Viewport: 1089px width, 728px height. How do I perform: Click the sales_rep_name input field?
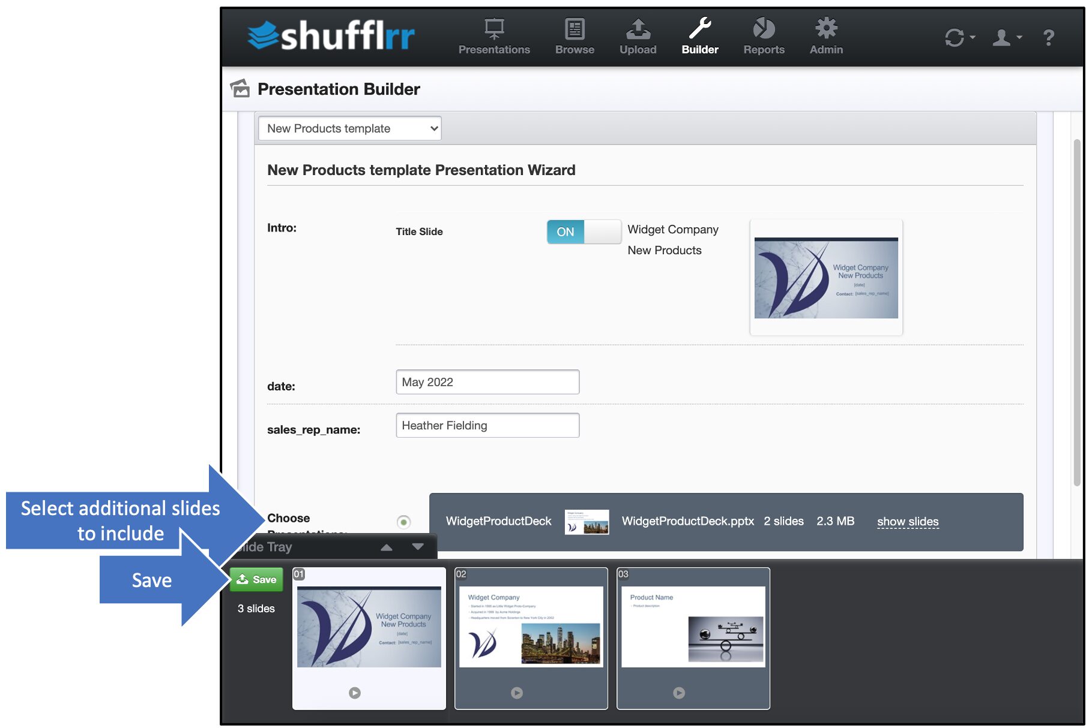[487, 425]
